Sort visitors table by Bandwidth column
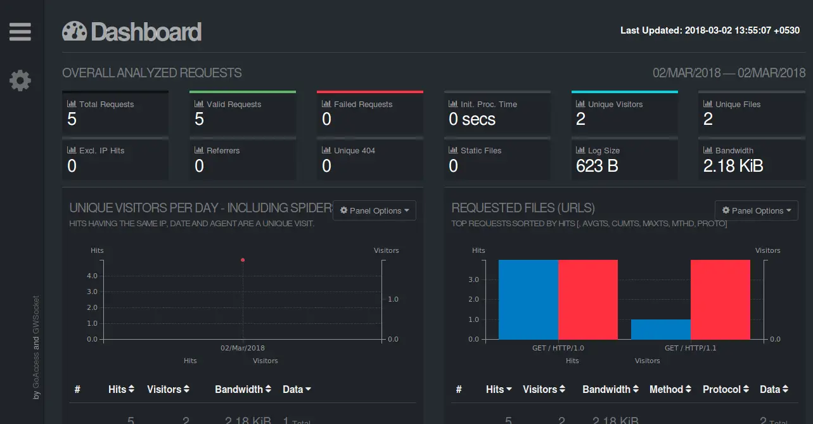Image resolution: width=813 pixels, height=424 pixels. click(x=243, y=389)
